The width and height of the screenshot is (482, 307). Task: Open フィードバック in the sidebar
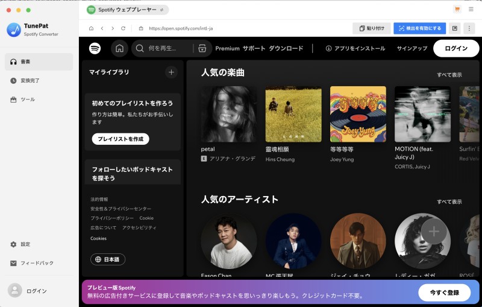point(39,263)
